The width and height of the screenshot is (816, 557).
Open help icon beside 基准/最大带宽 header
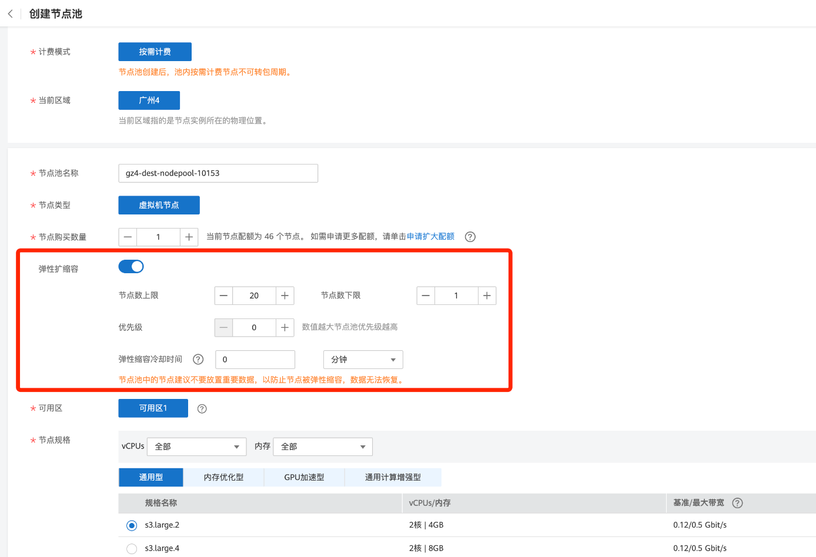738,503
